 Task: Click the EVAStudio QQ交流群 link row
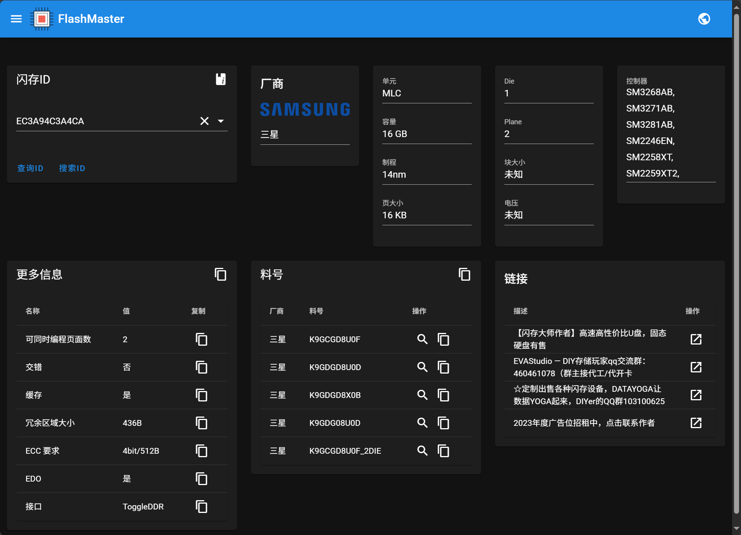580,367
